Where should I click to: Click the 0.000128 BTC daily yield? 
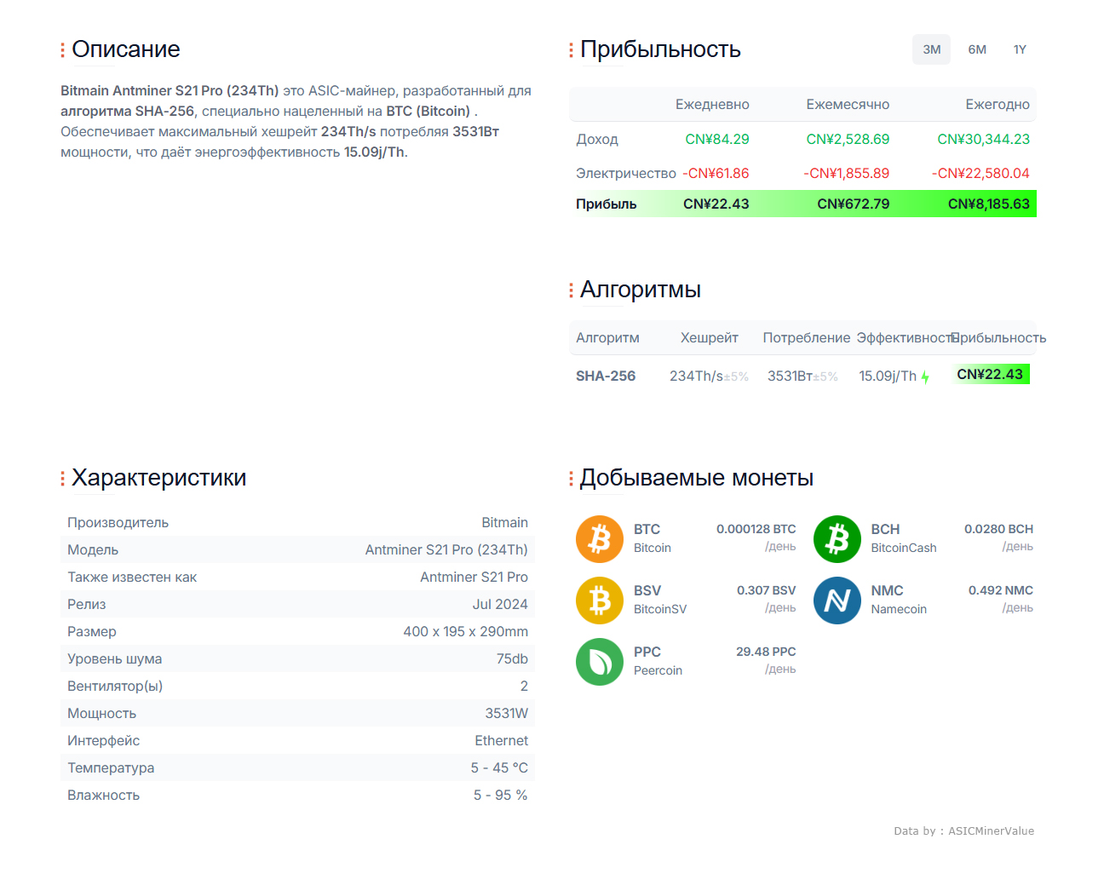pos(756,529)
